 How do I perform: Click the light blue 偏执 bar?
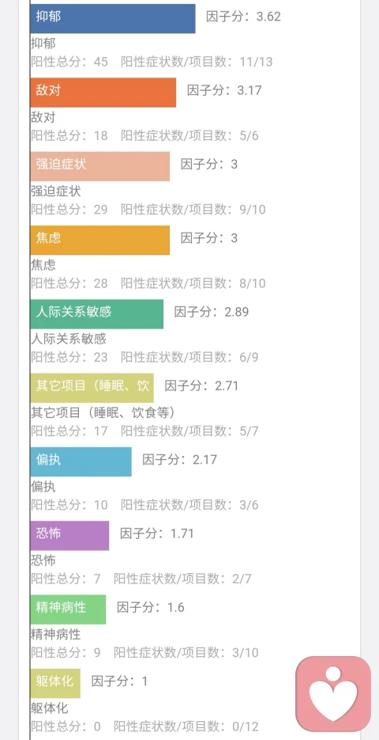point(81,461)
